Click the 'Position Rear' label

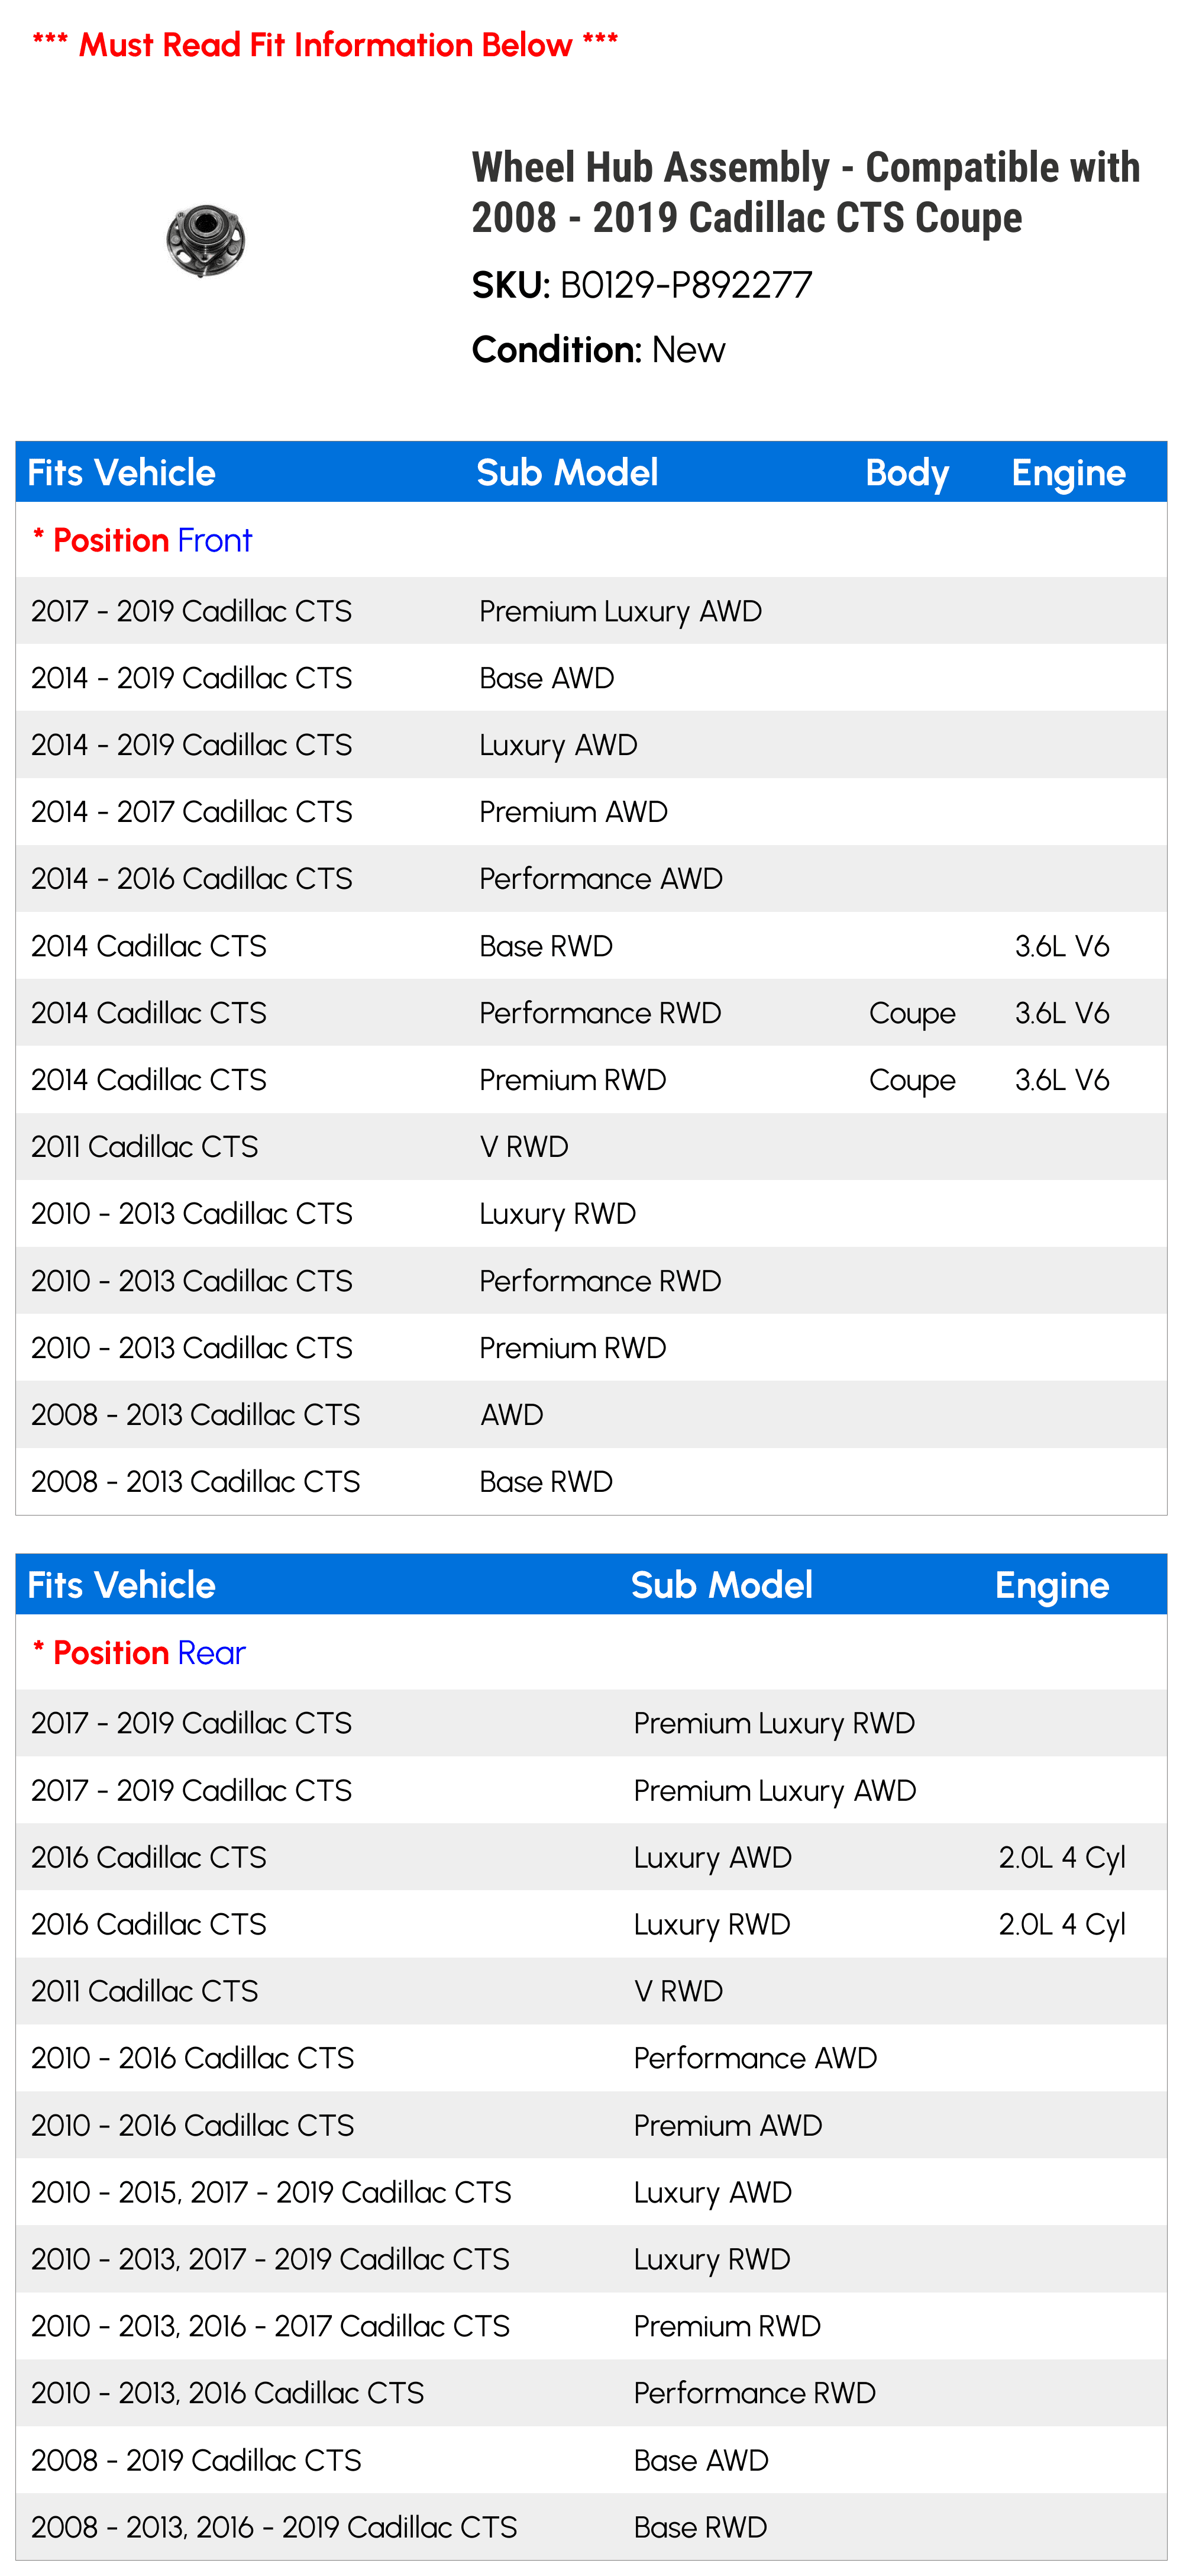coord(139,1652)
